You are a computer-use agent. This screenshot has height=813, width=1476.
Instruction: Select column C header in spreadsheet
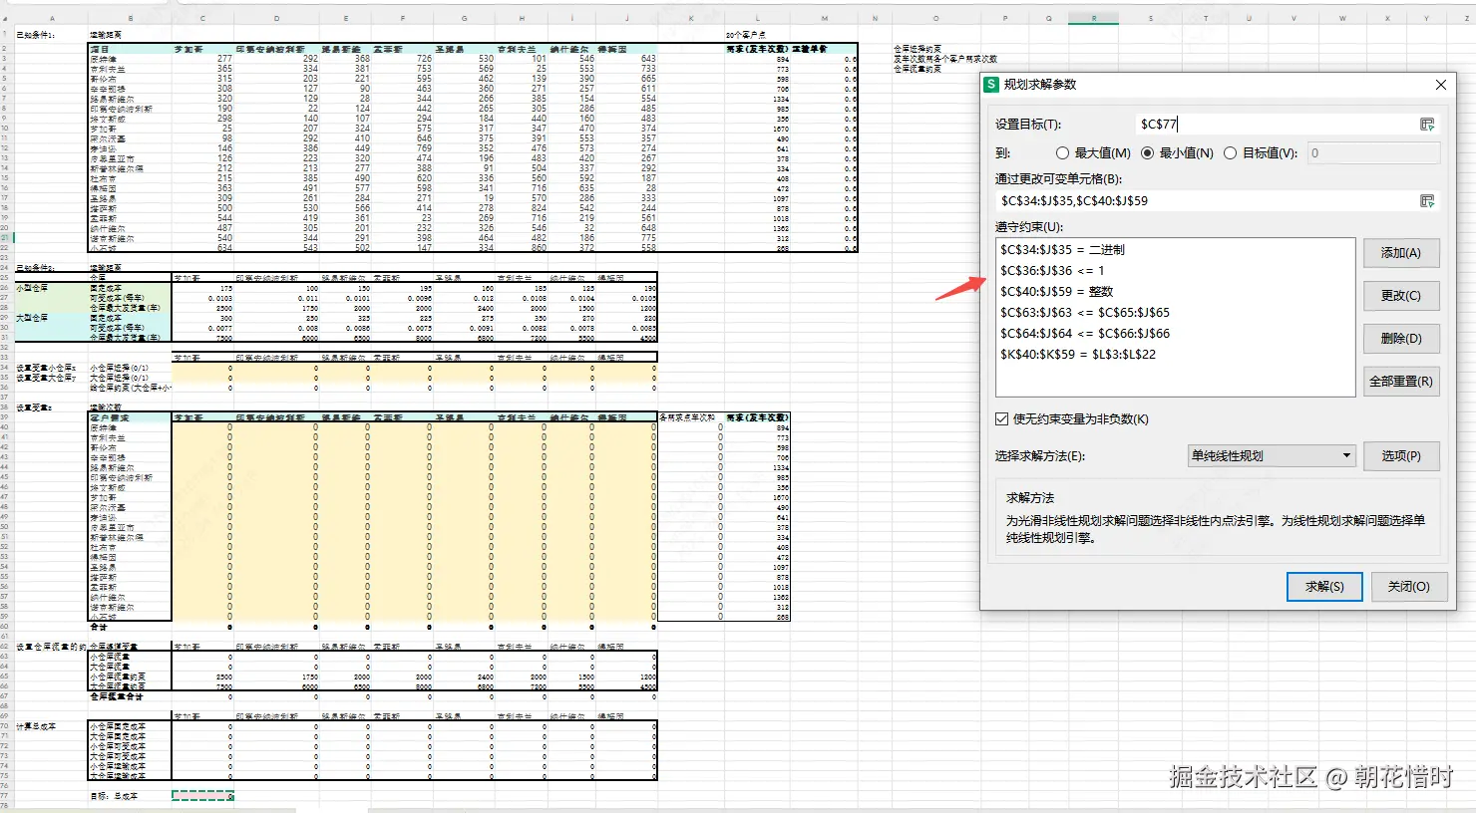tap(202, 18)
